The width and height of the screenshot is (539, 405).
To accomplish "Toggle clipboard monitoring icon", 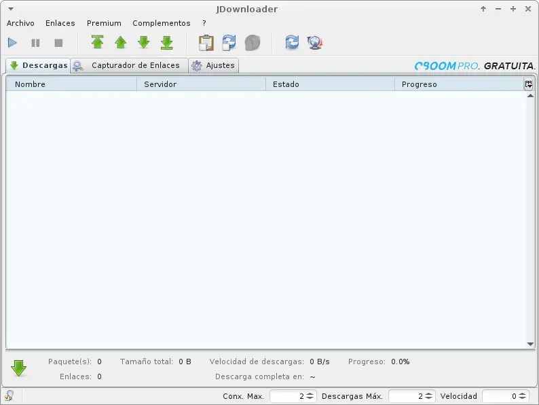I will 206,43.
